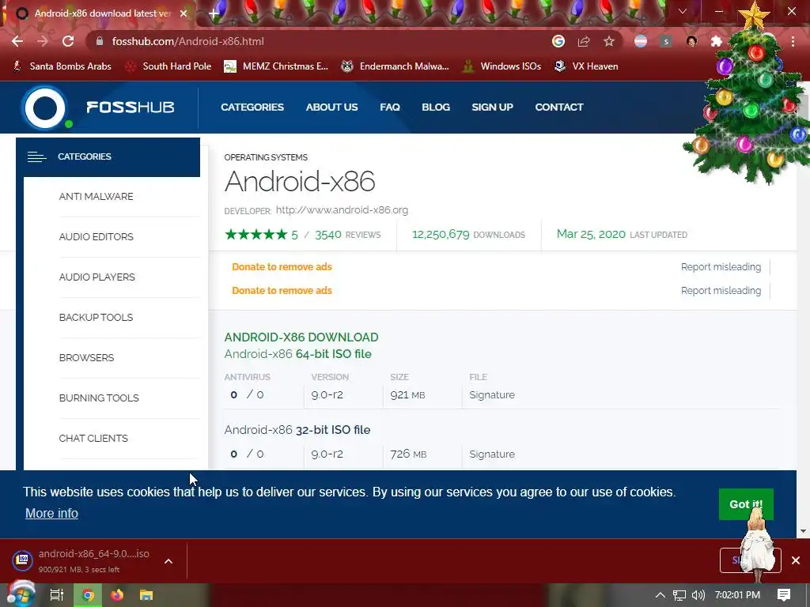Open the More info cookie link
The width and height of the screenshot is (810, 607).
point(51,514)
